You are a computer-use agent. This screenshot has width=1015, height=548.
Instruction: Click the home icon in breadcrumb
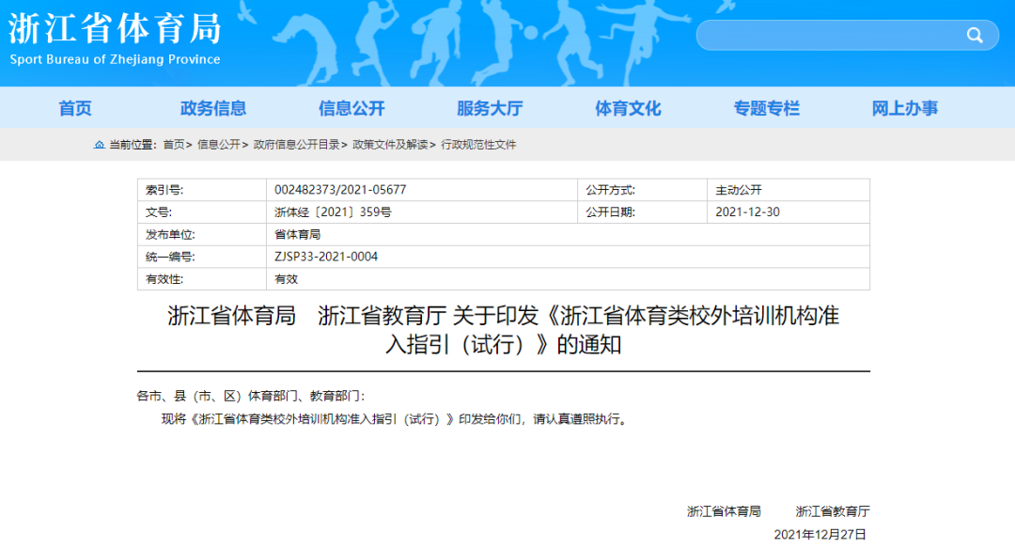pyautogui.click(x=99, y=145)
